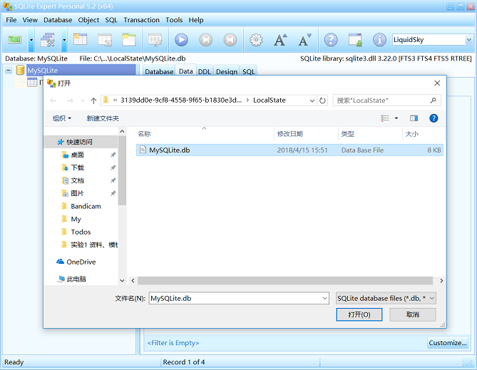Open the Object menu
Screen dimensions: 477x370
[88, 20]
